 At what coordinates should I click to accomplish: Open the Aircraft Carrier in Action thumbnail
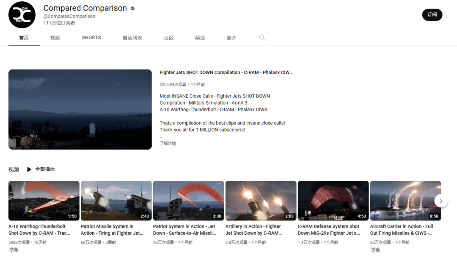(x=405, y=201)
